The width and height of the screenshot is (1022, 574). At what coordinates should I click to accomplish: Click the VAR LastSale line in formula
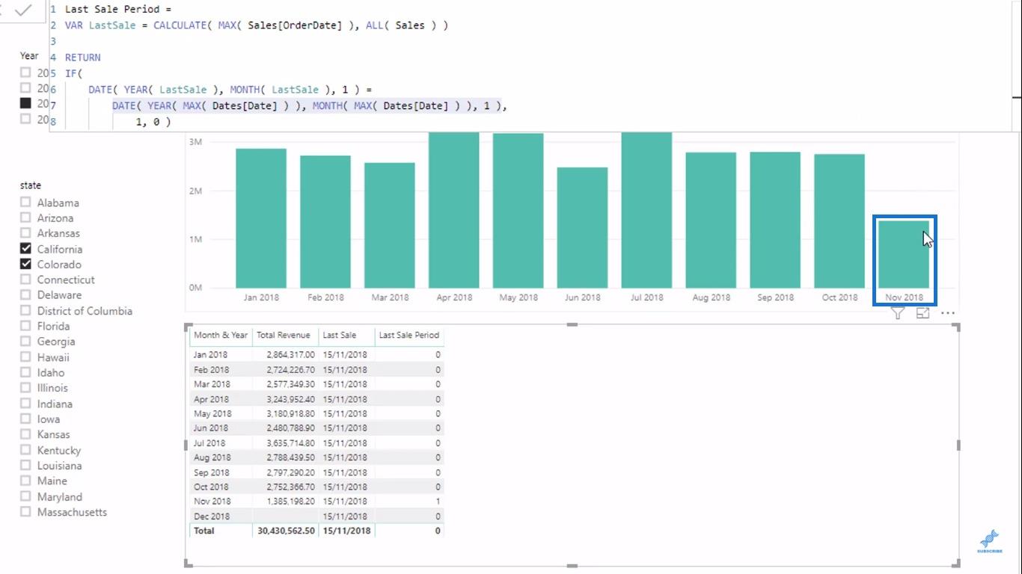257,25
